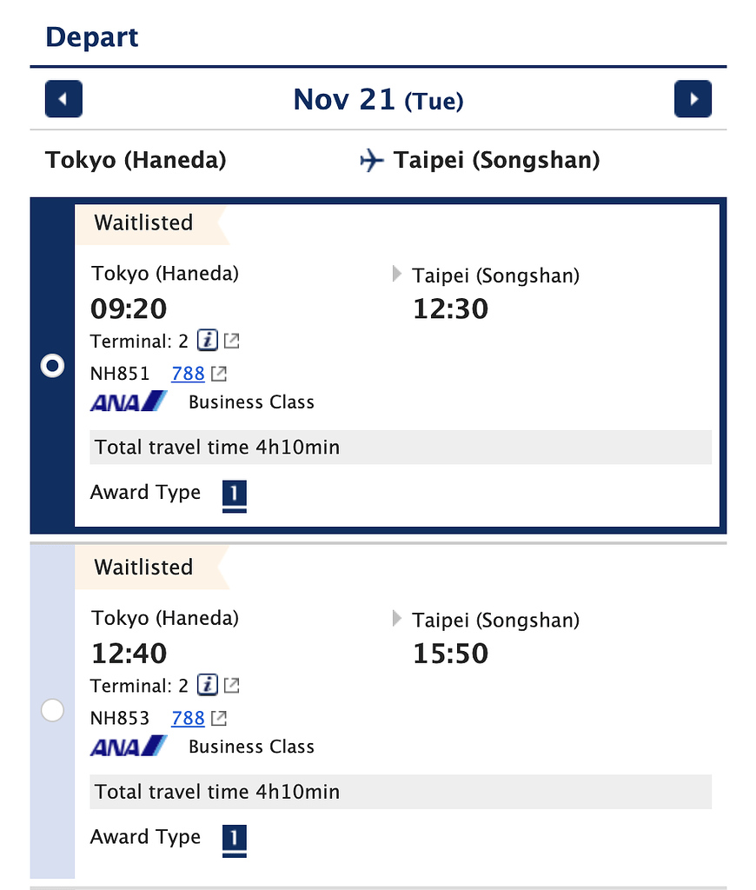Open the Terminal 2 info icon for NH851

[207, 341]
